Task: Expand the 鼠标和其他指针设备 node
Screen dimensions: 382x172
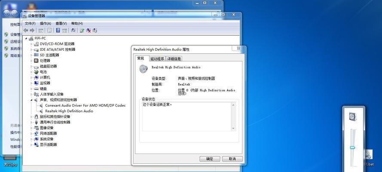Action: click(x=31, y=117)
